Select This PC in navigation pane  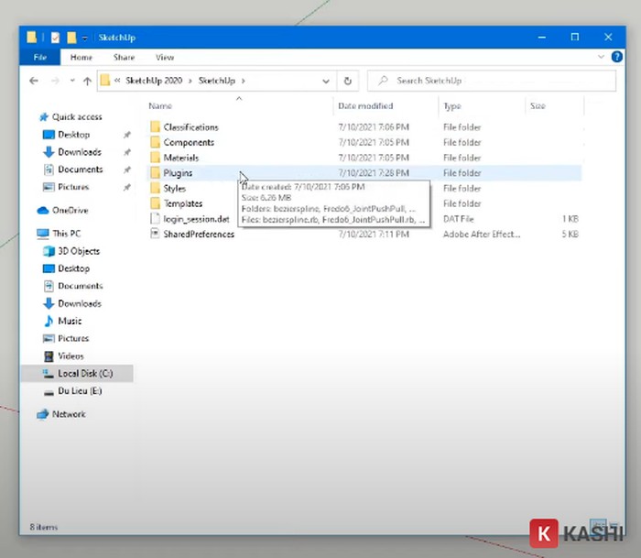point(66,234)
